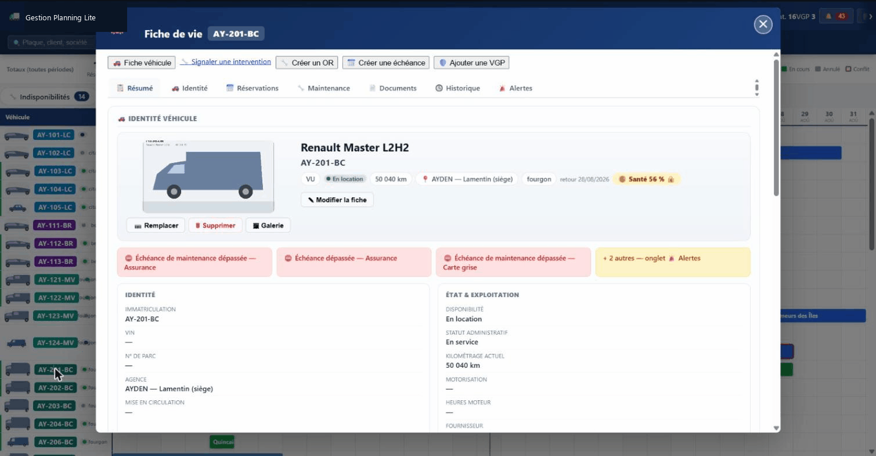Select vehicle AY-121-MV in background list

click(x=56, y=280)
